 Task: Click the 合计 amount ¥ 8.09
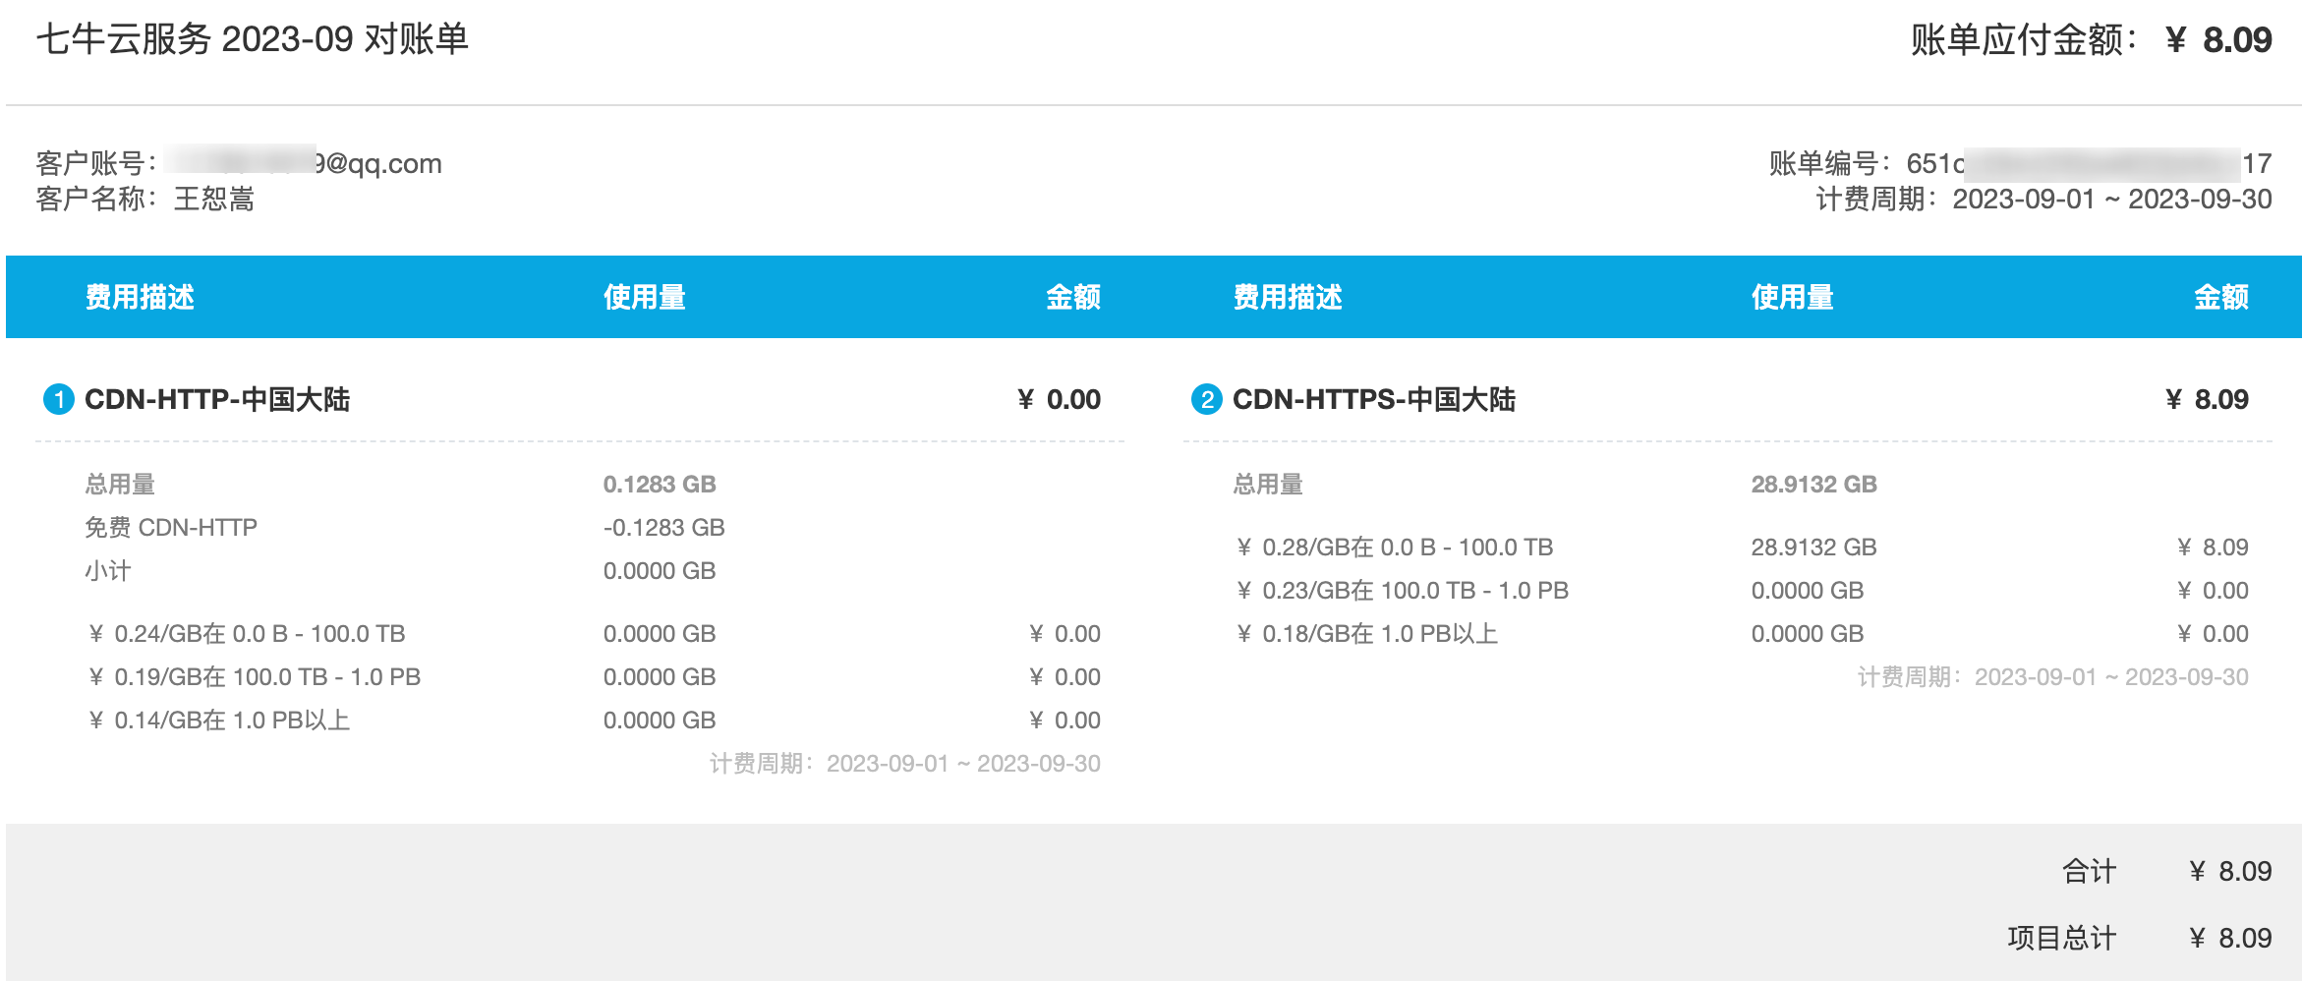pyautogui.click(x=2230, y=871)
